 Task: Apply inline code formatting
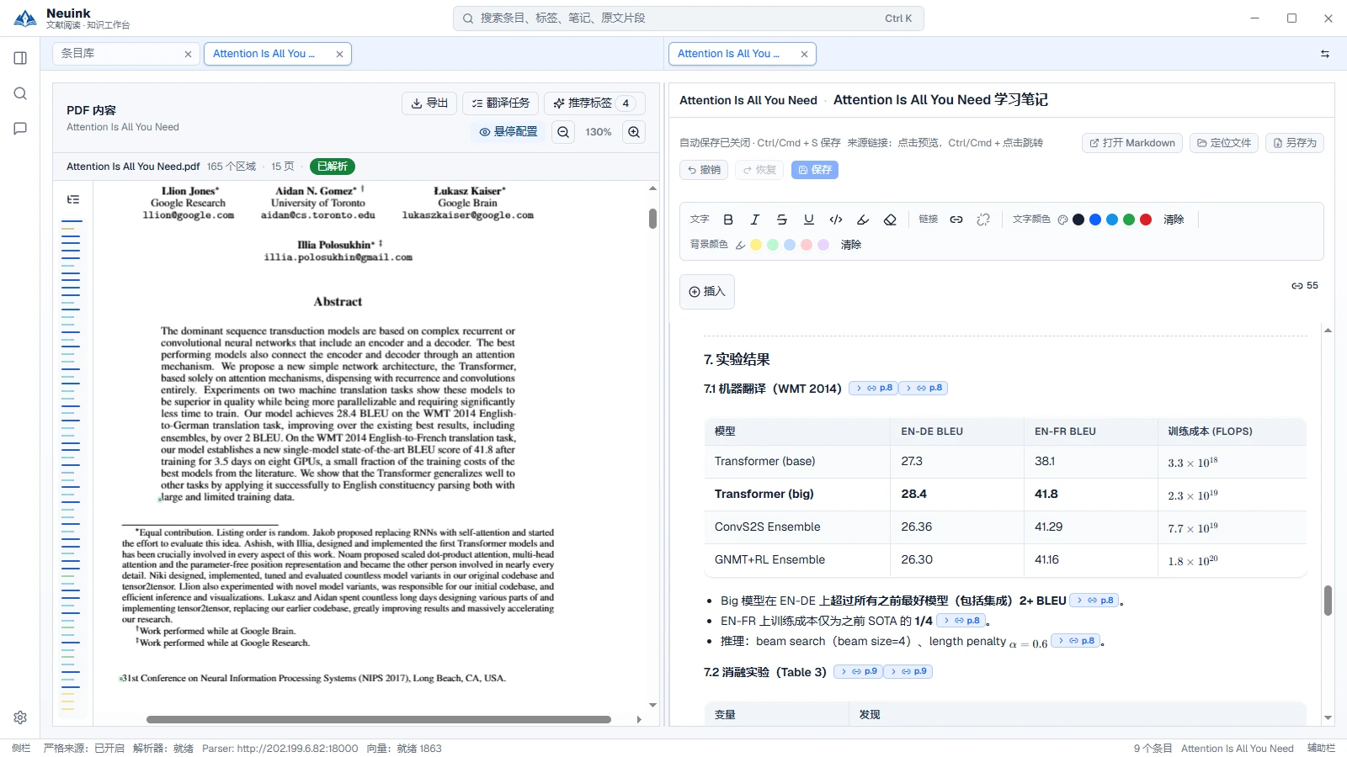tap(836, 220)
